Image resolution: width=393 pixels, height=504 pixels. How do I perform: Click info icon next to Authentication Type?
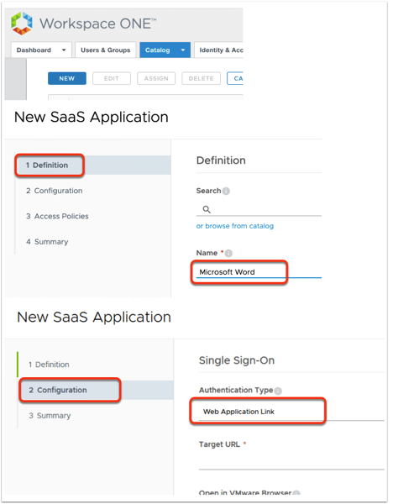coord(278,391)
